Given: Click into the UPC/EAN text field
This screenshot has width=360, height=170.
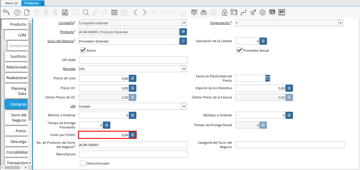Looking at the screenshot, I should pos(133,60).
